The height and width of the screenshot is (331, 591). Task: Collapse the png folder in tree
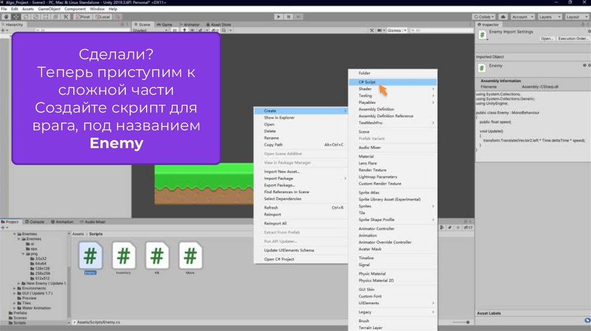pyautogui.click(x=23, y=254)
